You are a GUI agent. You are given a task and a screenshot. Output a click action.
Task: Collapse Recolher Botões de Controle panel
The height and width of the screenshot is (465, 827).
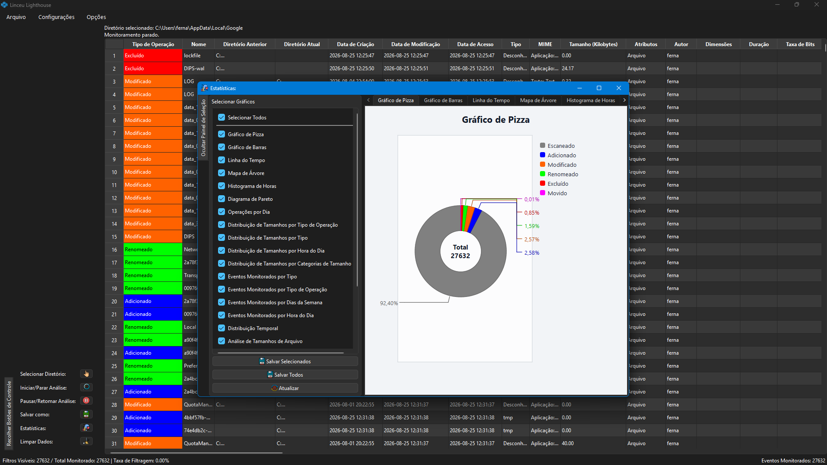click(9, 413)
